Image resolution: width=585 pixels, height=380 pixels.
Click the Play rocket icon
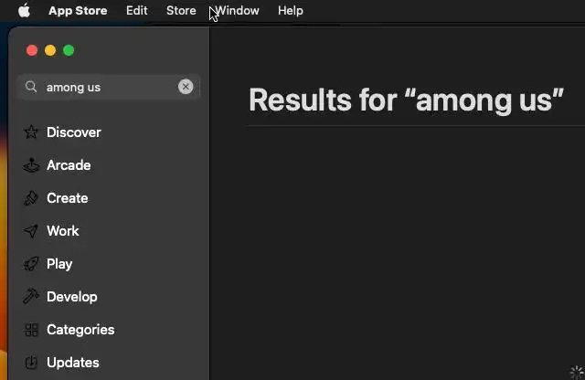[x=31, y=264]
